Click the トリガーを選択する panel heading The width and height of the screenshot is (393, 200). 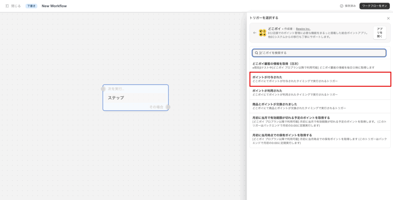tap(264, 18)
